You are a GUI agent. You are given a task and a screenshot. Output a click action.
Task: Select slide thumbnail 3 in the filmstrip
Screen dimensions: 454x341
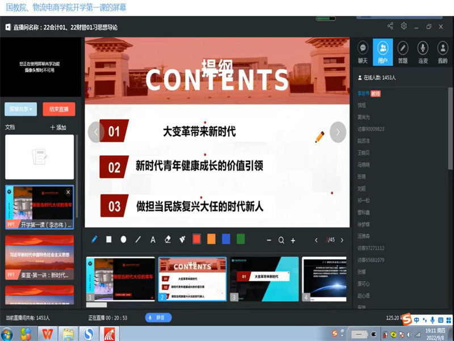(264, 279)
